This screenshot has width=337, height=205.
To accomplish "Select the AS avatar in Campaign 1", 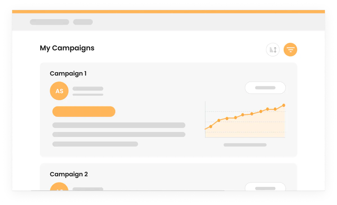I will pos(59,91).
